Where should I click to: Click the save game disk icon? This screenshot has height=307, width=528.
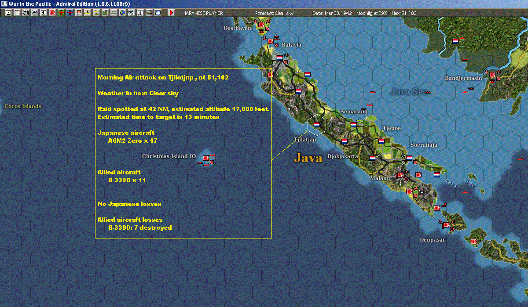click(x=8, y=13)
